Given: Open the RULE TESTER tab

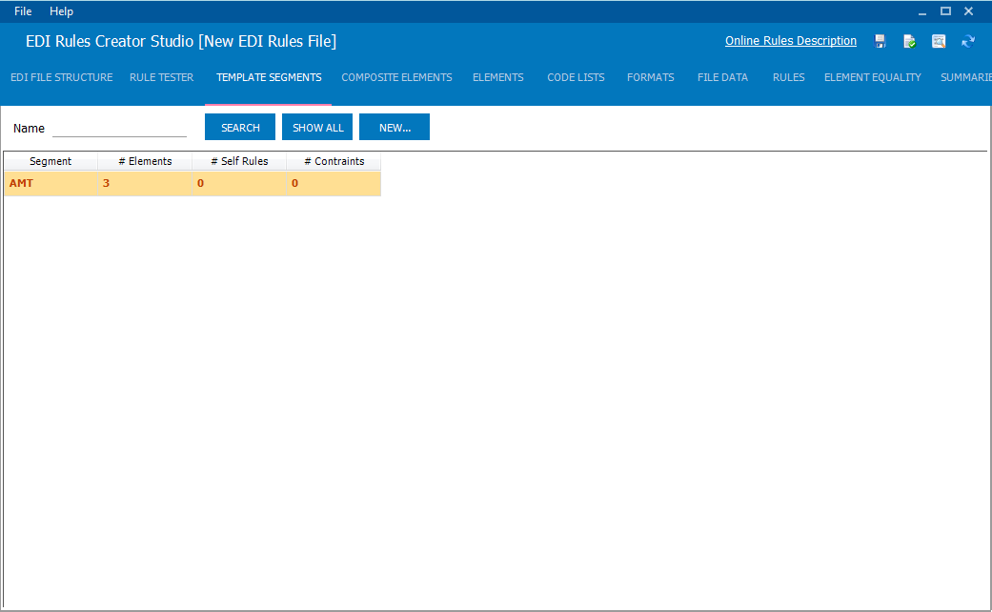Looking at the screenshot, I should (x=161, y=77).
